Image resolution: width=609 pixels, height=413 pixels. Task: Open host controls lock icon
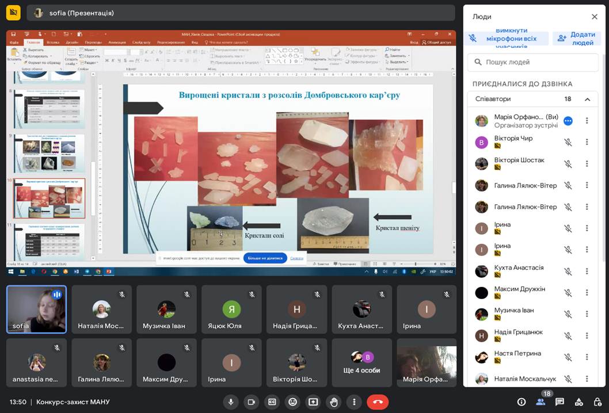[x=597, y=402]
